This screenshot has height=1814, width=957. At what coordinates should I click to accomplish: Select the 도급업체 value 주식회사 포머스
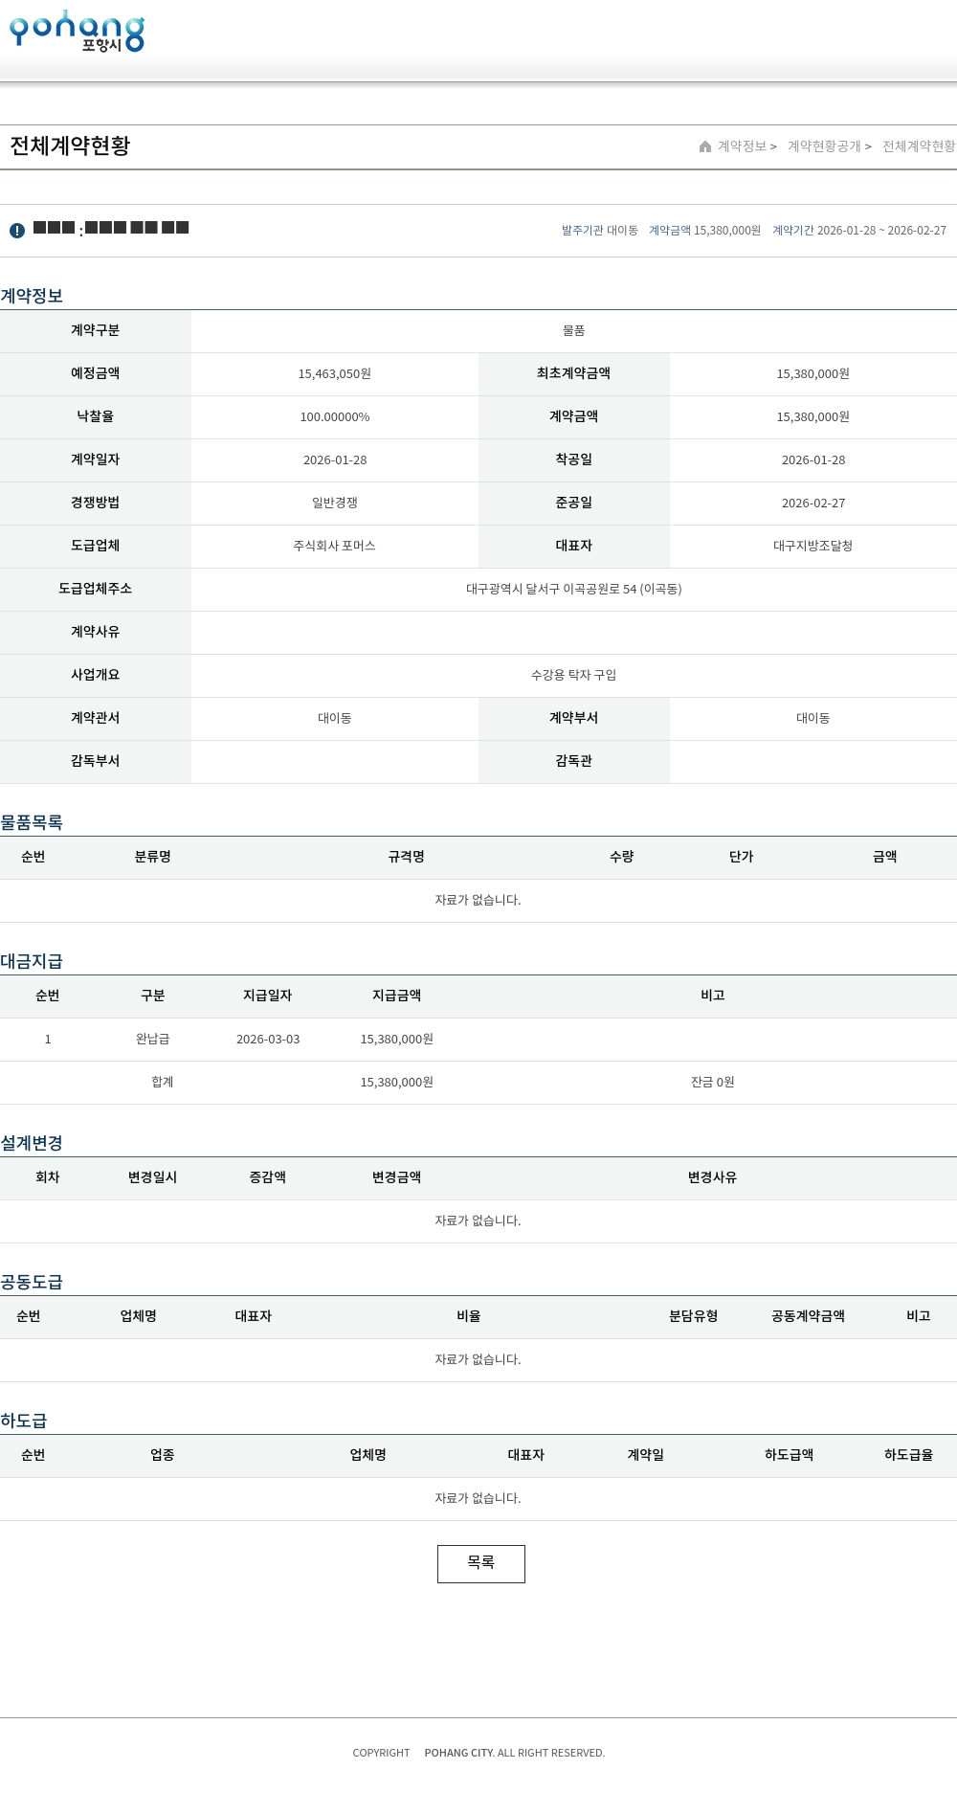334,546
